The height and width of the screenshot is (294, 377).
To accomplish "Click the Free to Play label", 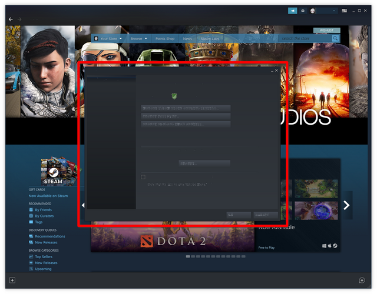I will tap(266, 248).
